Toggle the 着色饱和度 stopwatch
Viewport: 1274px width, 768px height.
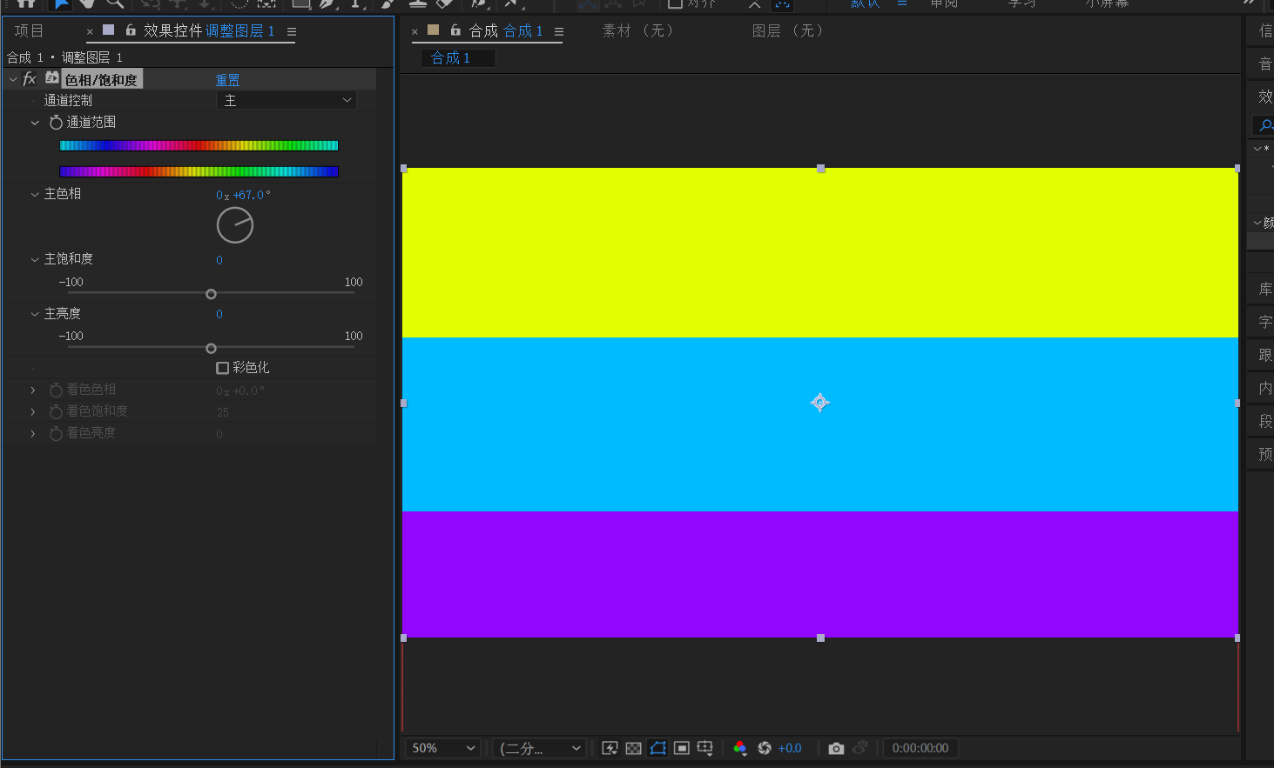pos(56,411)
